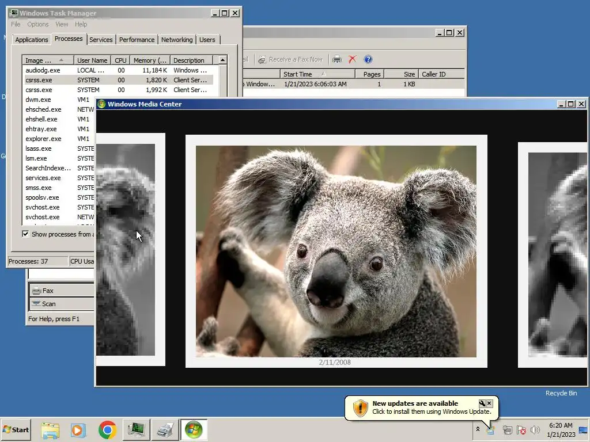Screen dimensions: 590x442
Task: Select services.exe process row
Action: tap(59, 178)
